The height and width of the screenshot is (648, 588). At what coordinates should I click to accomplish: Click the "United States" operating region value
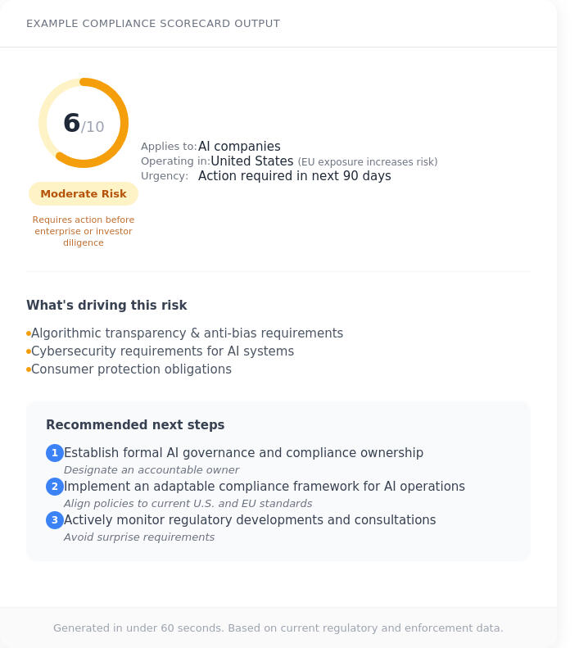(252, 161)
